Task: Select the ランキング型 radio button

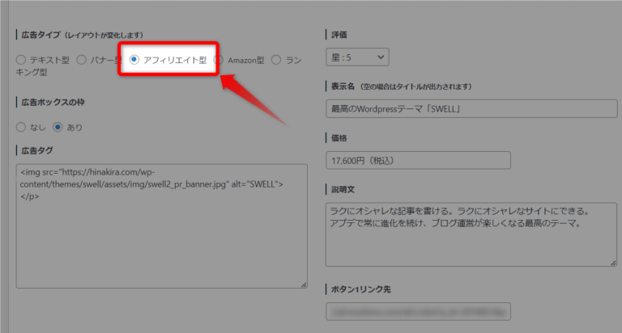Action: coord(276,60)
